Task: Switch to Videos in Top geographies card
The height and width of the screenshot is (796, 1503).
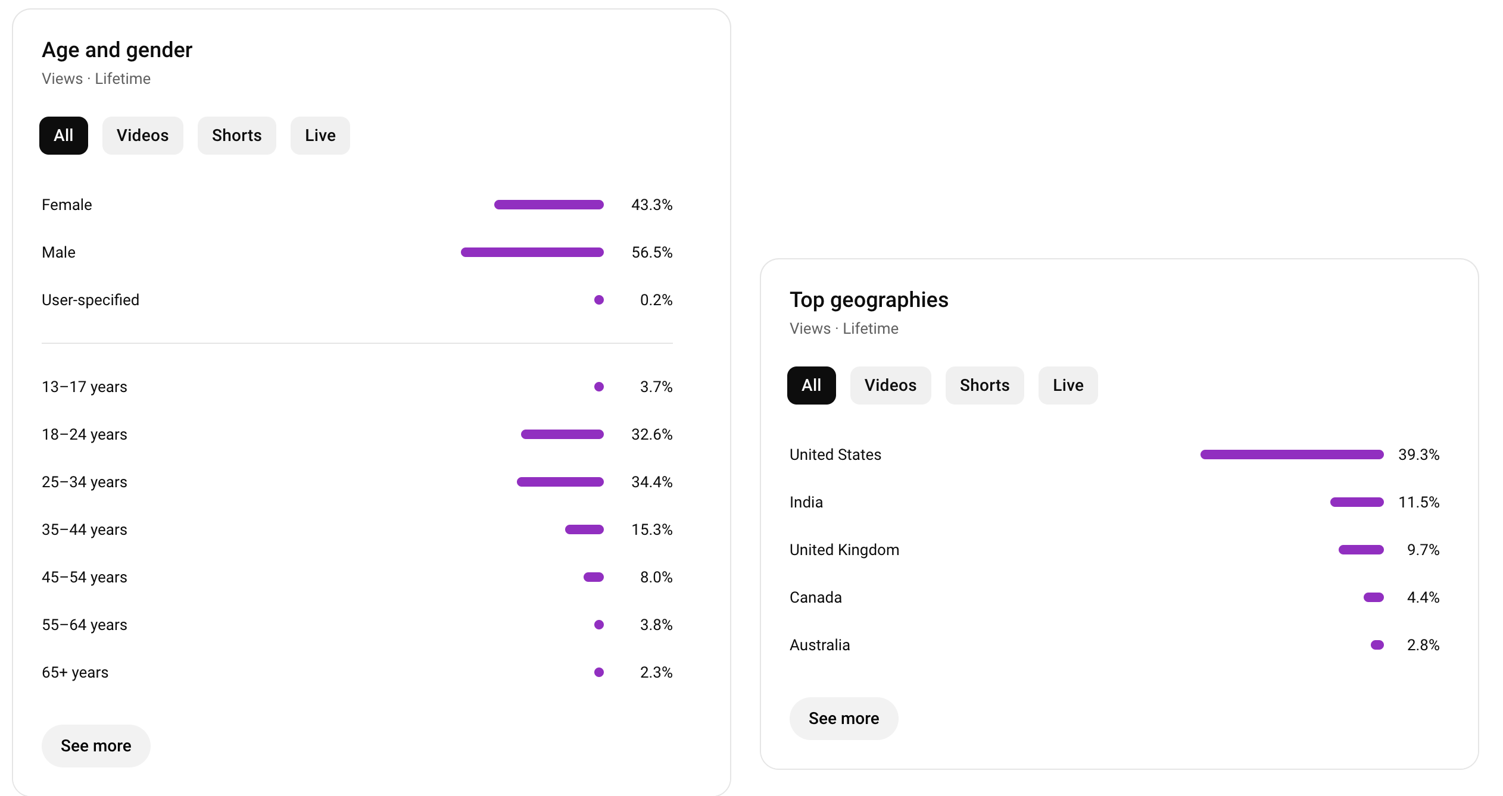Action: click(x=890, y=386)
